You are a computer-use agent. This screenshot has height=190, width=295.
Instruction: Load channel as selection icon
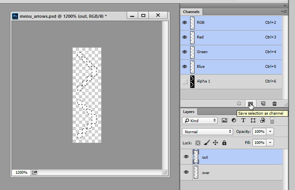click(x=239, y=104)
